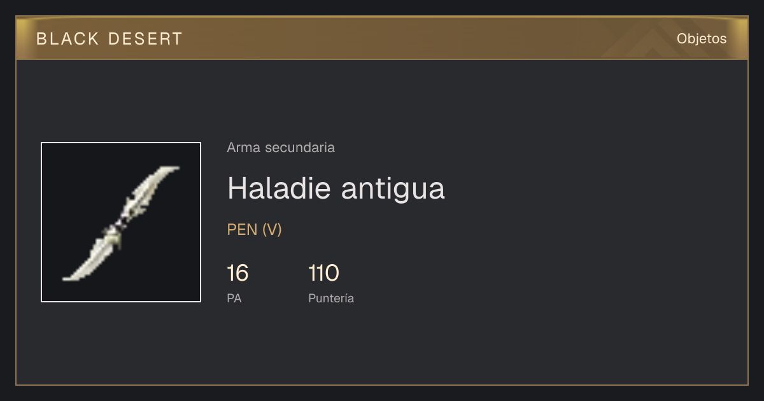Screen dimensions: 764x401
Task: Click the Puntería value 110
Action: (x=323, y=274)
